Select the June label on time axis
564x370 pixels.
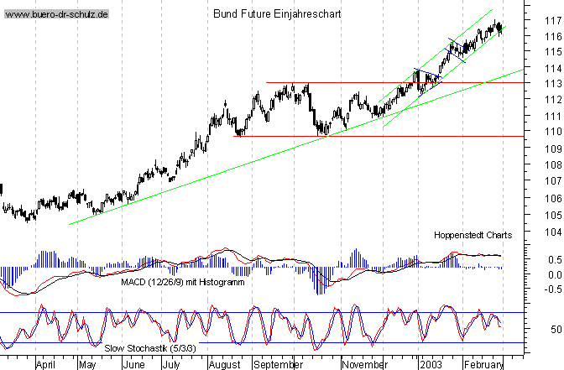point(133,364)
